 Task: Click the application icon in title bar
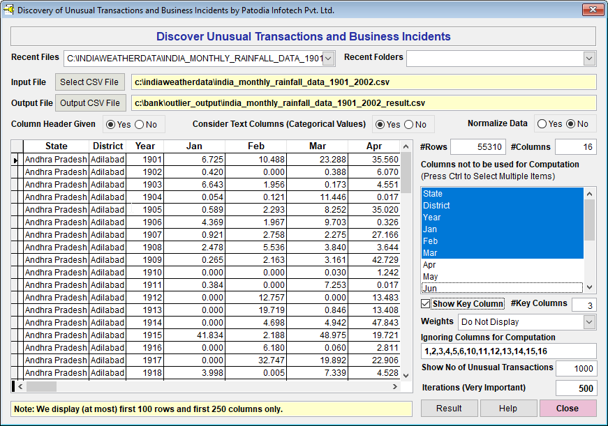(9, 10)
